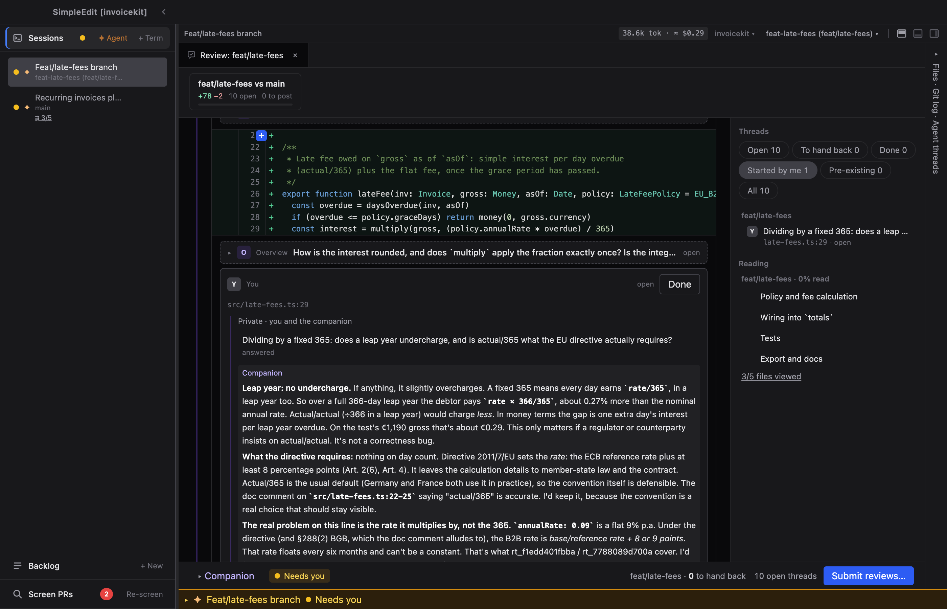The width and height of the screenshot is (947, 609).
Task: Click Submit reviews button
Action: [x=868, y=576]
